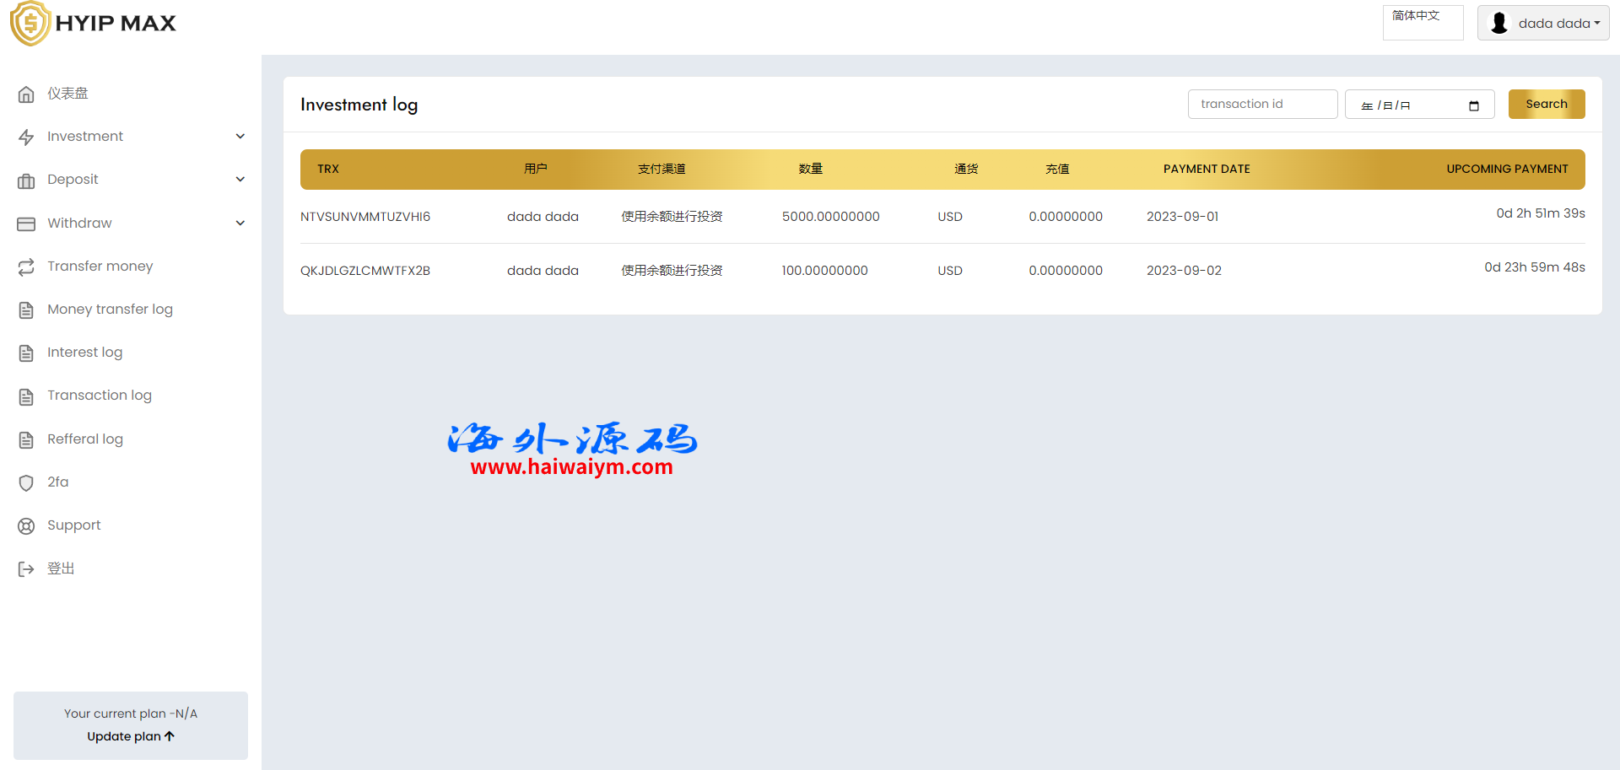Viewport: 1620px width, 770px height.
Task: Click the HYIP MAX shield logo
Action: (x=30, y=24)
